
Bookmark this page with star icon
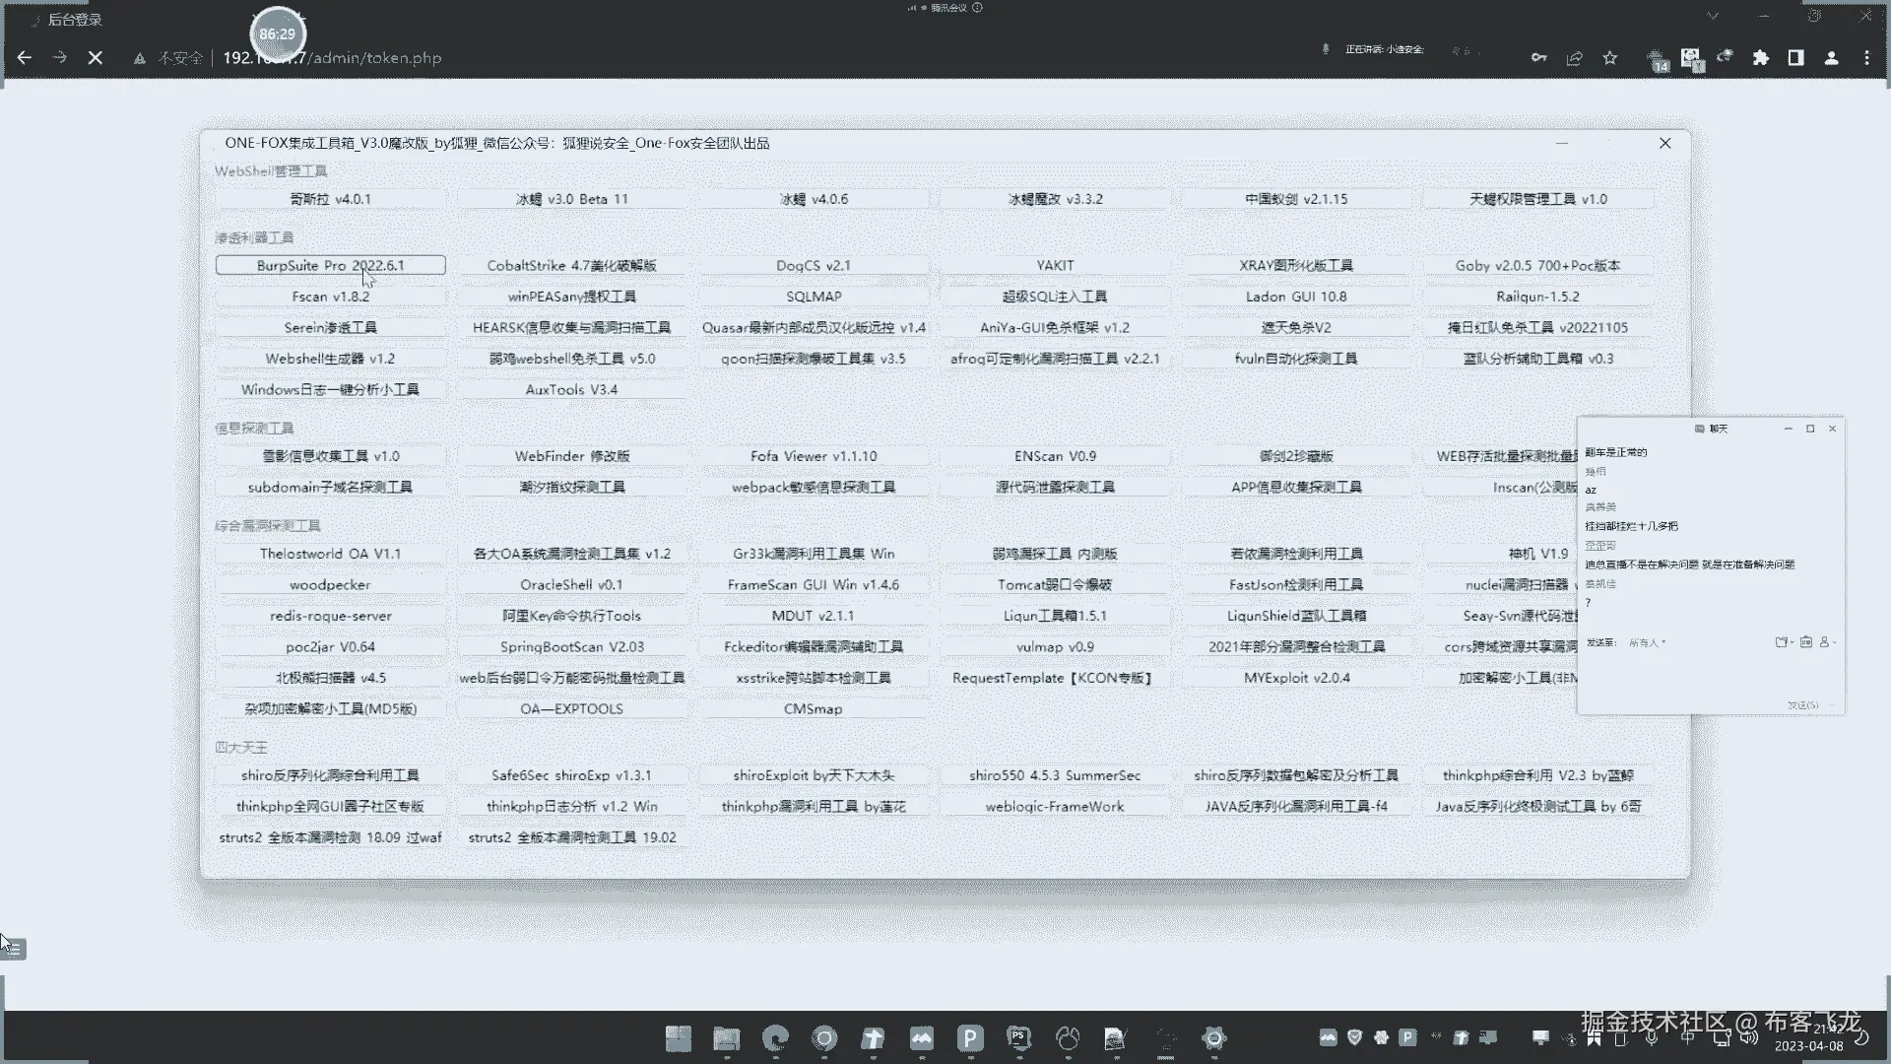coord(1610,58)
